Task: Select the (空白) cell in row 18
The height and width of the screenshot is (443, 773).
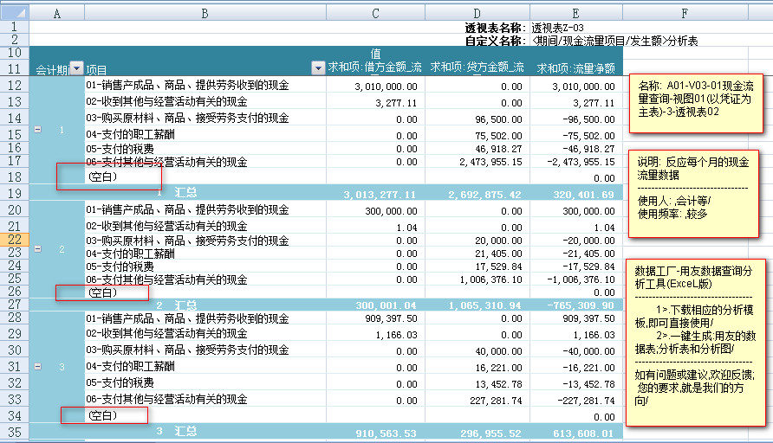Action: [x=102, y=176]
